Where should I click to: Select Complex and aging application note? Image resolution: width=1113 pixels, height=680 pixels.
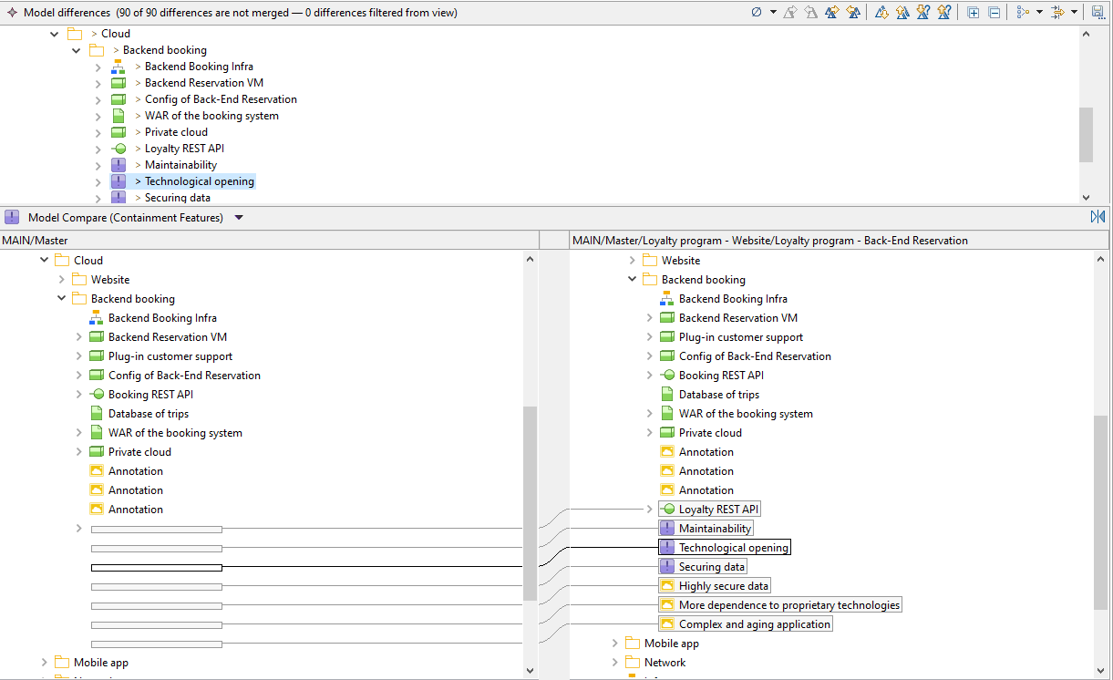(755, 624)
